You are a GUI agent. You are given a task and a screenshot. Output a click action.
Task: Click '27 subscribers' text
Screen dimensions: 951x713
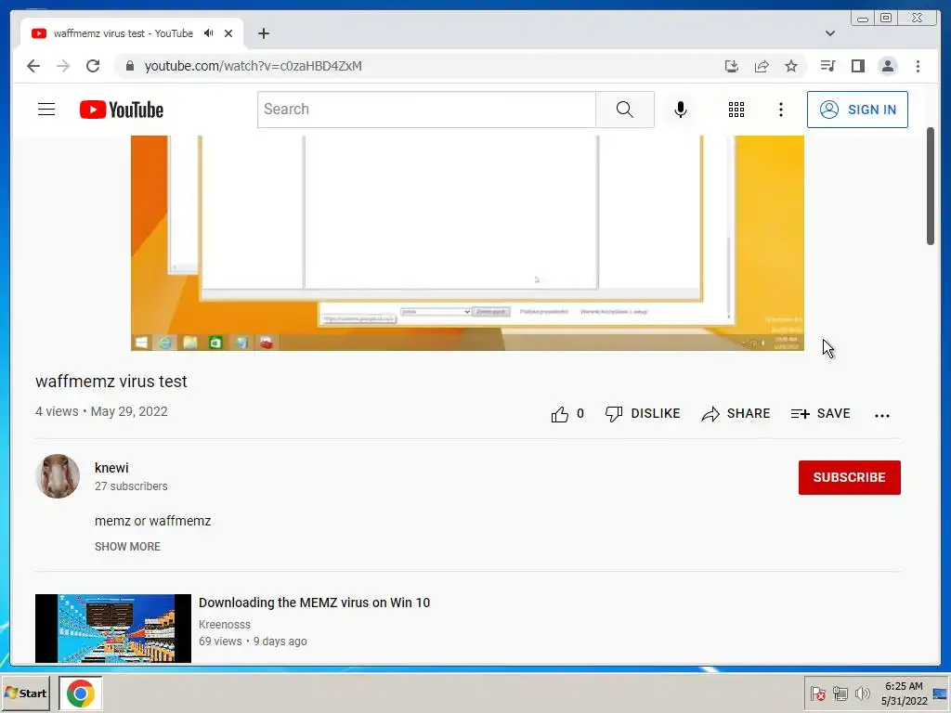(x=131, y=486)
